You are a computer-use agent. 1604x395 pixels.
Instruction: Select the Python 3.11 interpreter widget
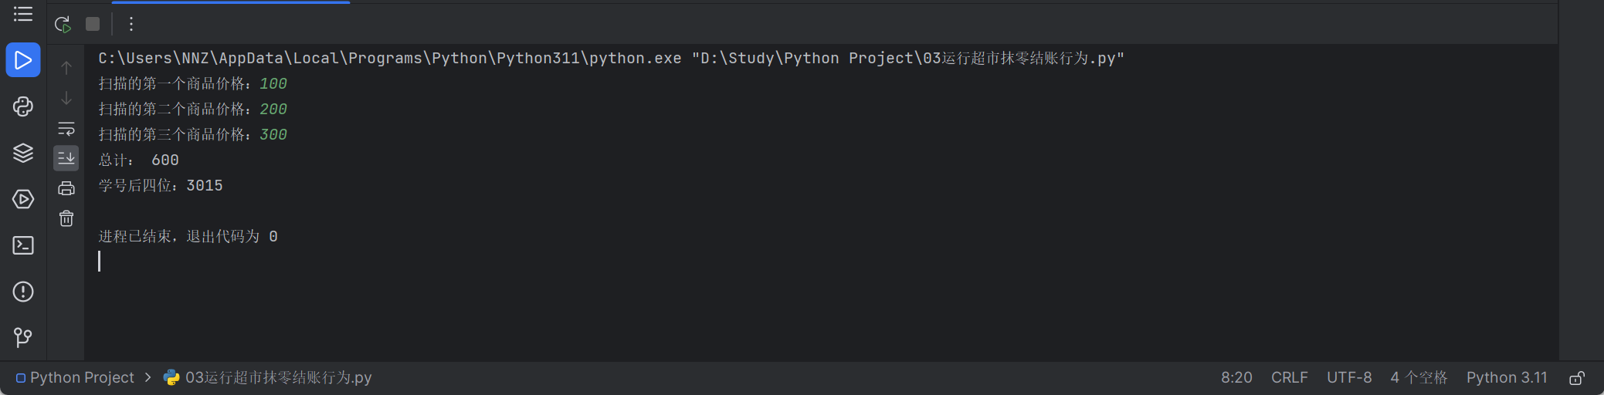(x=1507, y=377)
